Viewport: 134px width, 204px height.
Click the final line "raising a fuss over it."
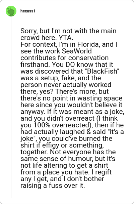(53, 186)
